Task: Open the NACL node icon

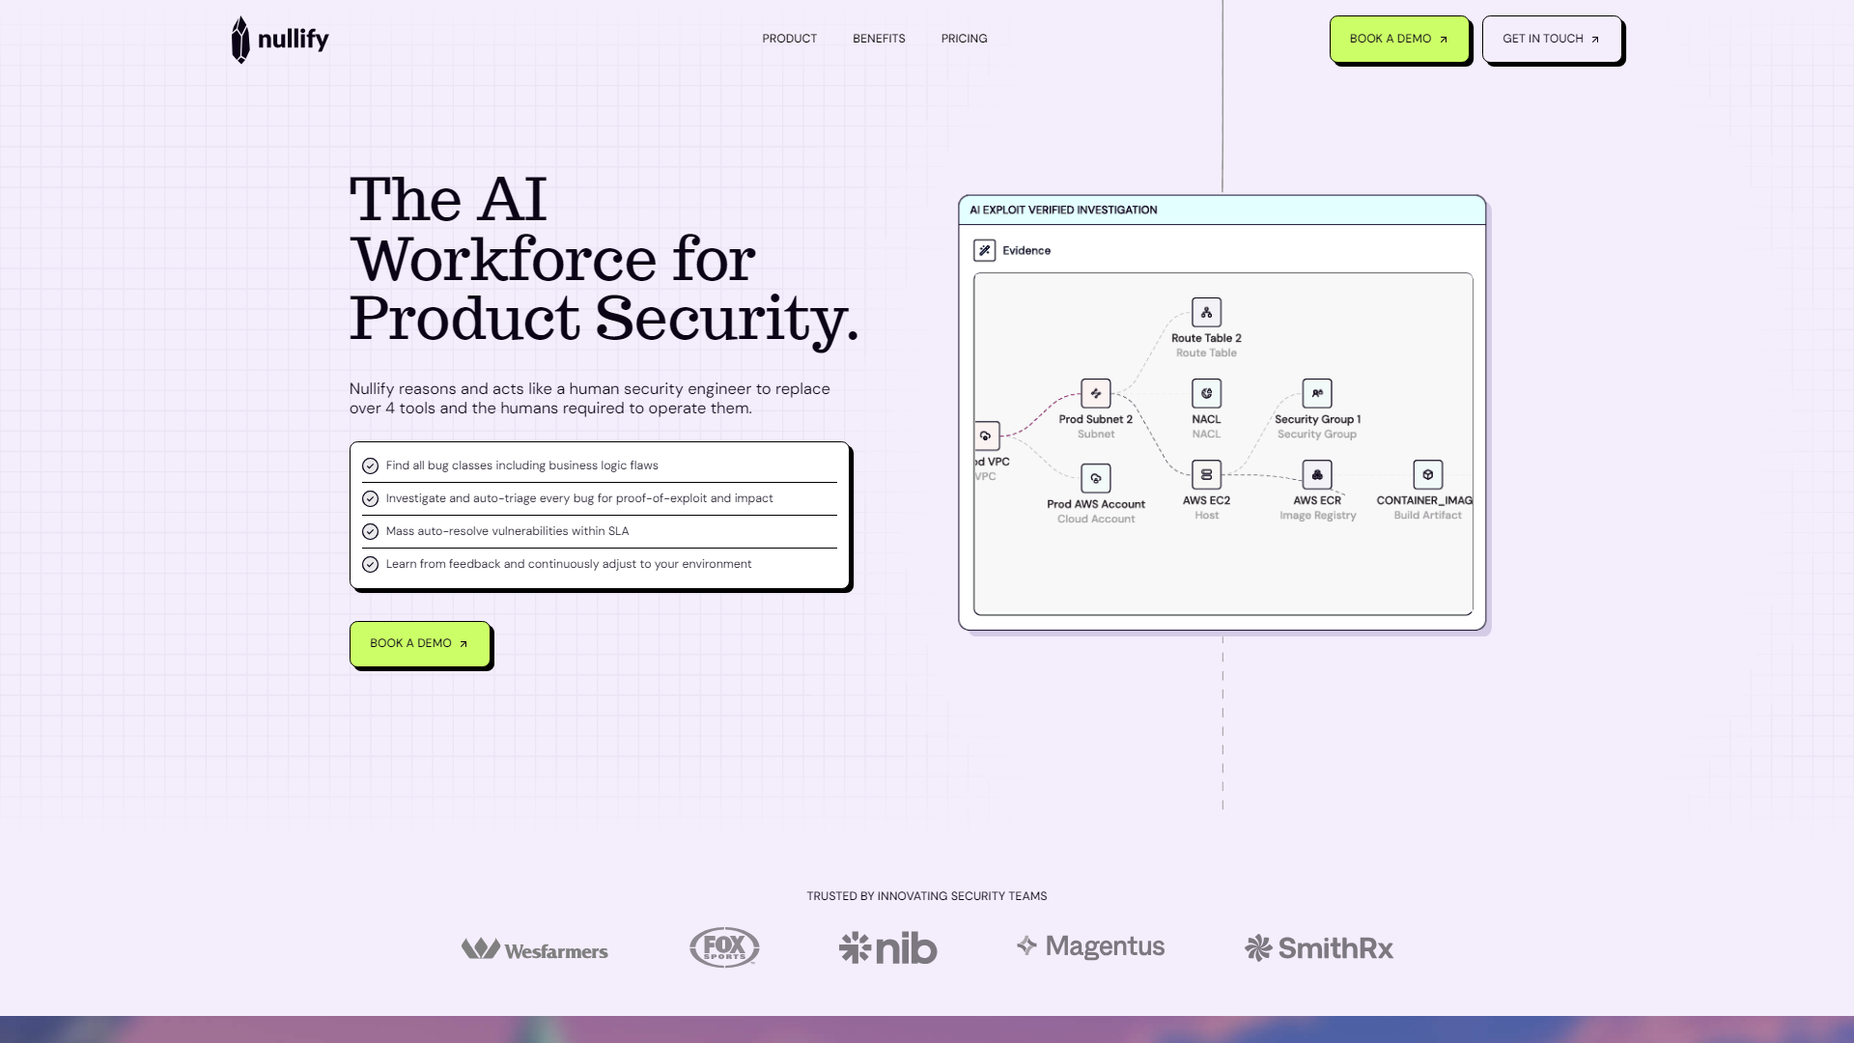Action: [1206, 392]
